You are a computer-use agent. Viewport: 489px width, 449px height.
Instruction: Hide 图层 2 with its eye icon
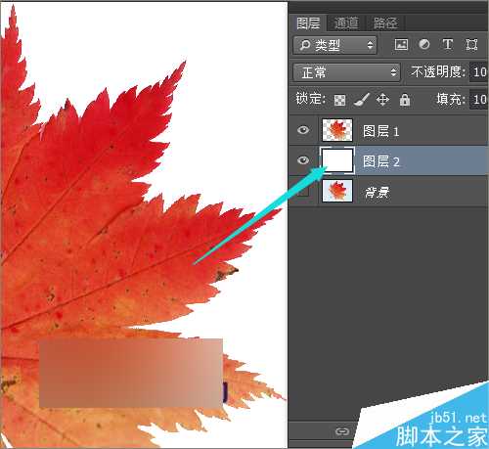pyautogui.click(x=303, y=160)
